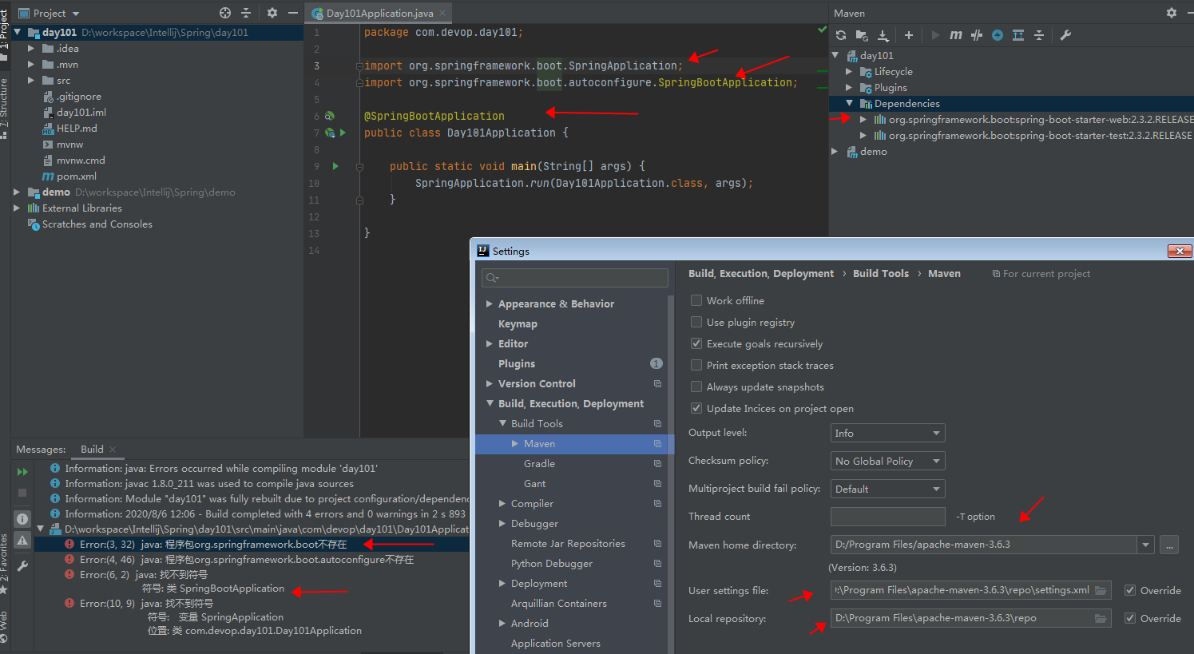Uncheck Execute goals recursively

point(696,343)
